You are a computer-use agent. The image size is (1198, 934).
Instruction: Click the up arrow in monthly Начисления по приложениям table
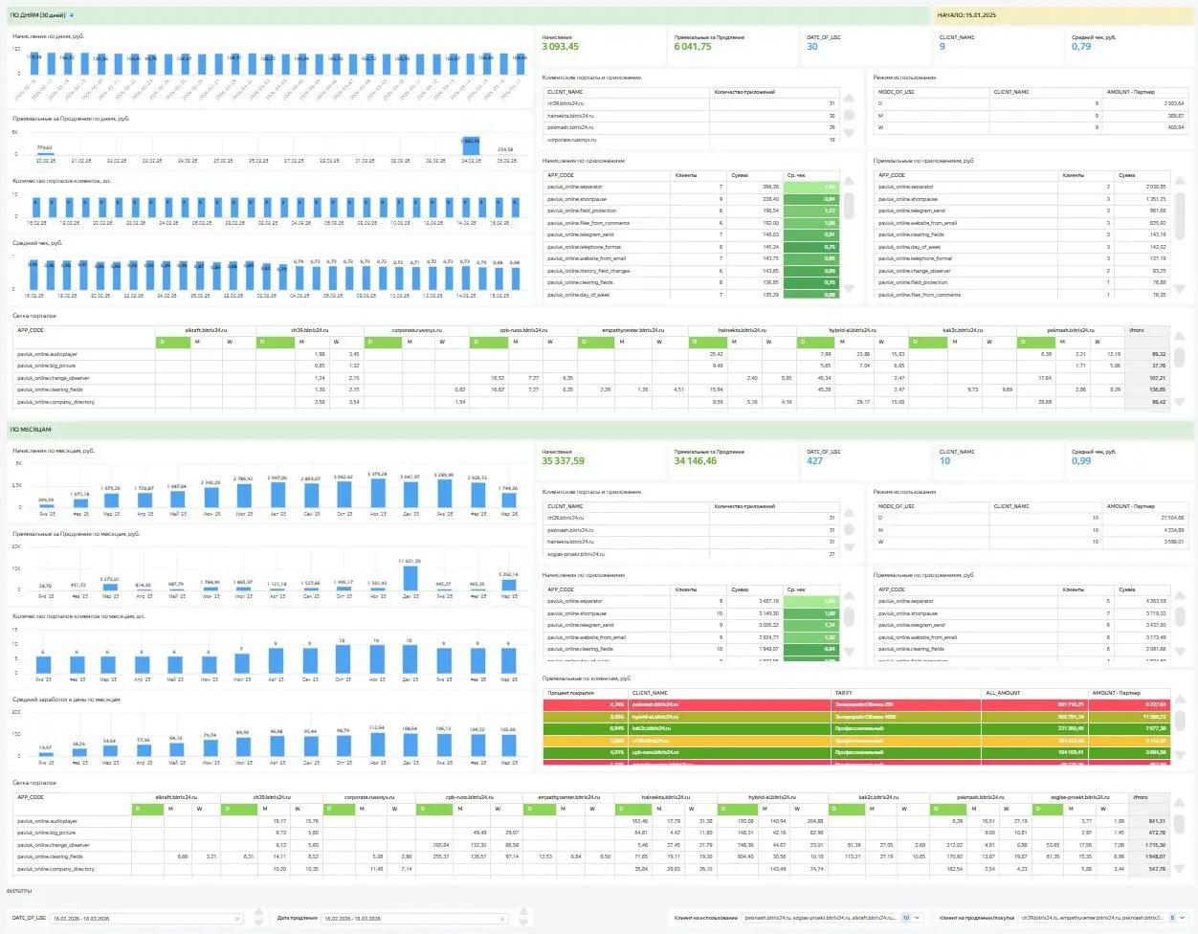849,595
